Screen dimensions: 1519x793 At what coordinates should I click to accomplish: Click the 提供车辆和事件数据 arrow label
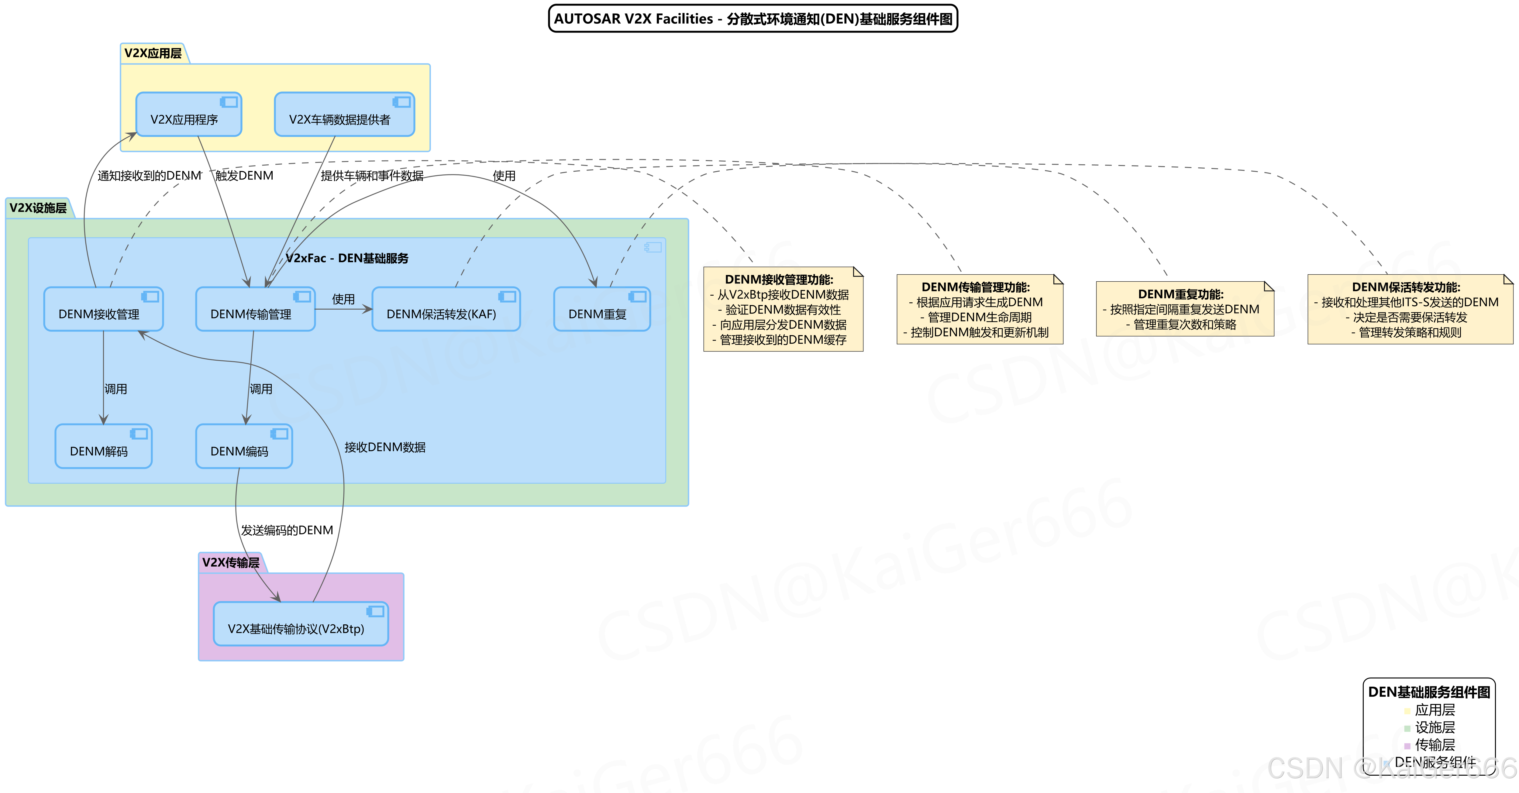pos(372,176)
